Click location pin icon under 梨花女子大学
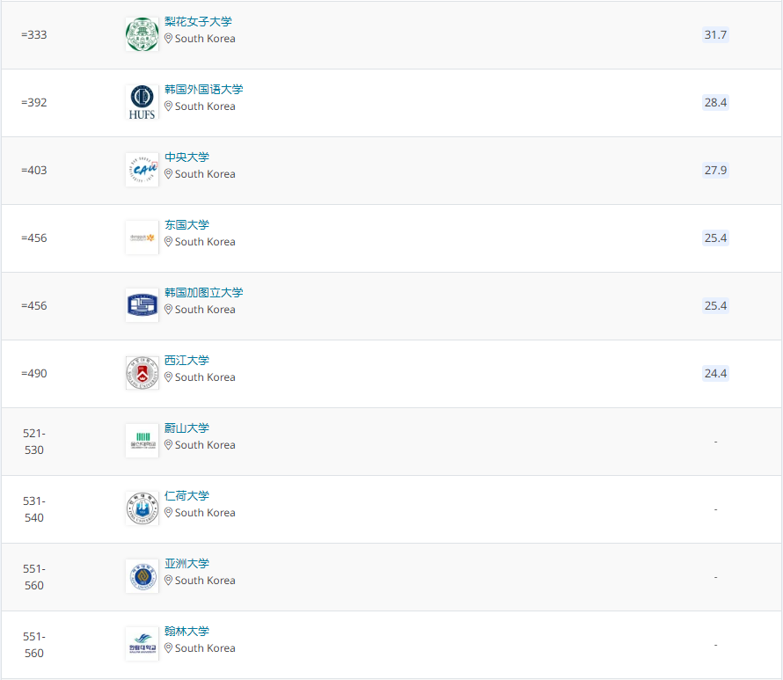Image resolution: width=783 pixels, height=680 pixels. coord(168,39)
